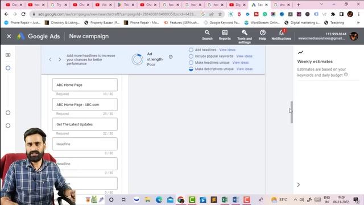Screen dimensions: 364x205
Task: Reload the page
Action: pyautogui.click(x=23, y=14)
